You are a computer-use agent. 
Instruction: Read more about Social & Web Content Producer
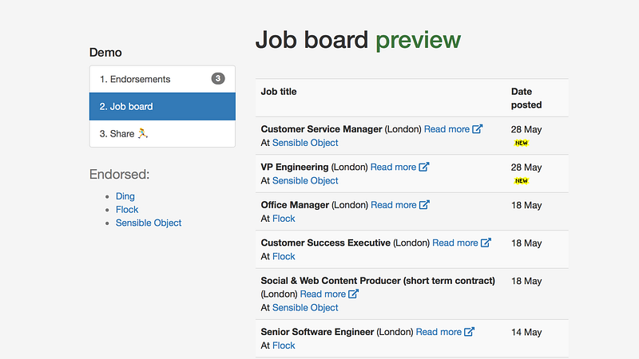click(323, 294)
